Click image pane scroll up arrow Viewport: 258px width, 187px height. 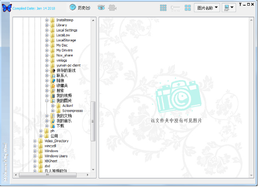251,20
